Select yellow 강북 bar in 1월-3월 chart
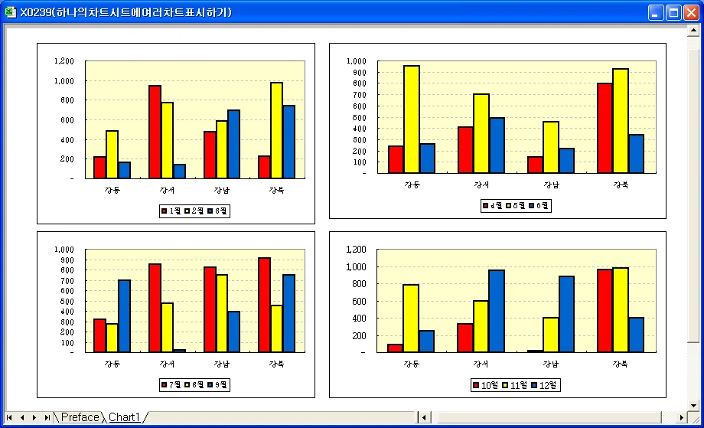The height and width of the screenshot is (428, 704). pos(276,130)
